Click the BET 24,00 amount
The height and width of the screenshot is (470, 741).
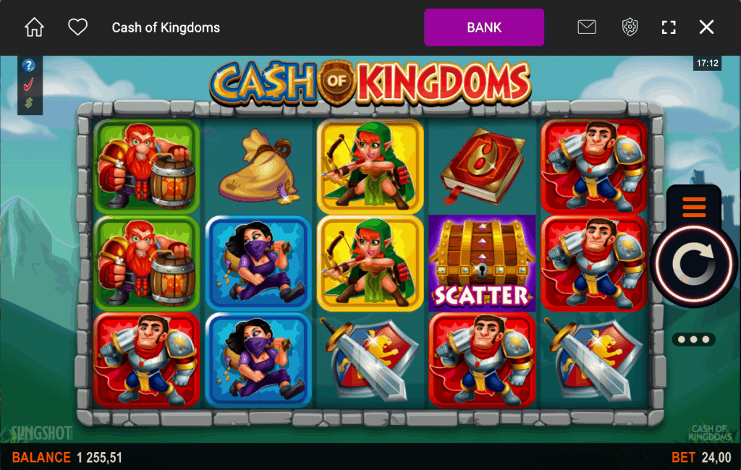tap(701, 457)
